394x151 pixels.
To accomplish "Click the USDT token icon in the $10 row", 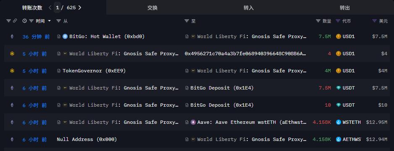I will 339,105.
